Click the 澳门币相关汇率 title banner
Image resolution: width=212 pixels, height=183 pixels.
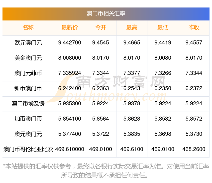106,13
